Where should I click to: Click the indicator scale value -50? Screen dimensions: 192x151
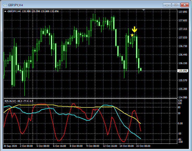[180, 134]
